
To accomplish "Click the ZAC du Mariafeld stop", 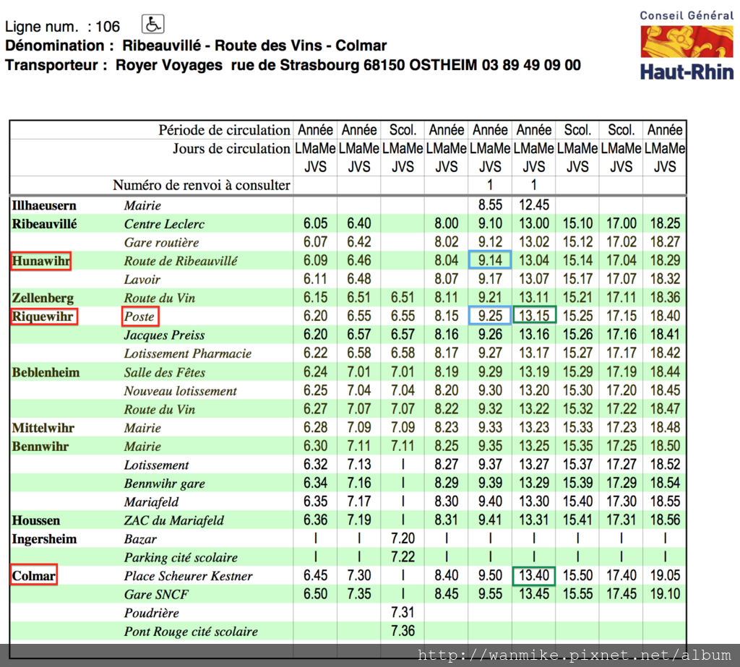I will pos(174,520).
